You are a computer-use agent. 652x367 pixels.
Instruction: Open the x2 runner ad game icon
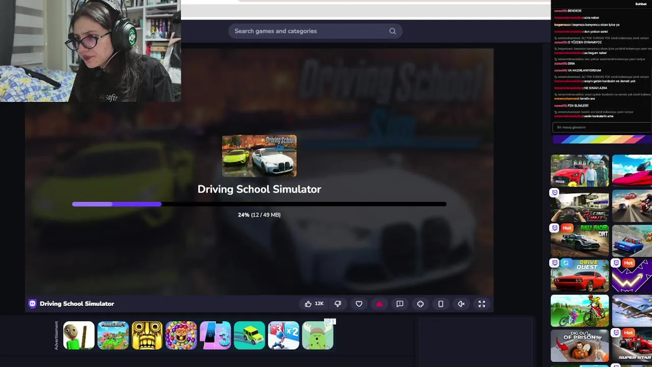(284, 335)
